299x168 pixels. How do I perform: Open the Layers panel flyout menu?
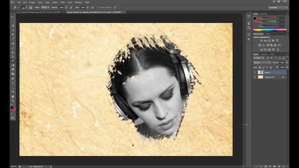point(287,55)
